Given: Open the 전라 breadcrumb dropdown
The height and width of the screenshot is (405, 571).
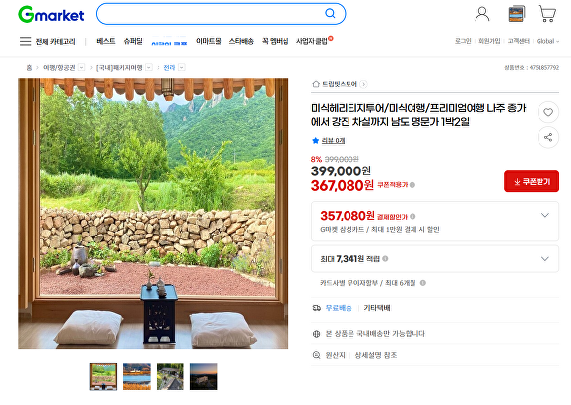Looking at the screenshot, I should [x=182, y=67].
